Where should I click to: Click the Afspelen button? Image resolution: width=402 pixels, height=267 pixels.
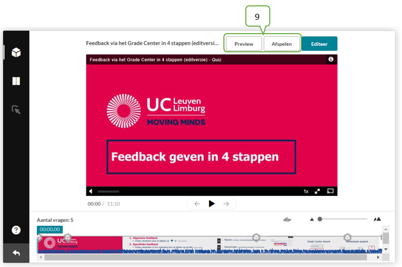(282, 44)
